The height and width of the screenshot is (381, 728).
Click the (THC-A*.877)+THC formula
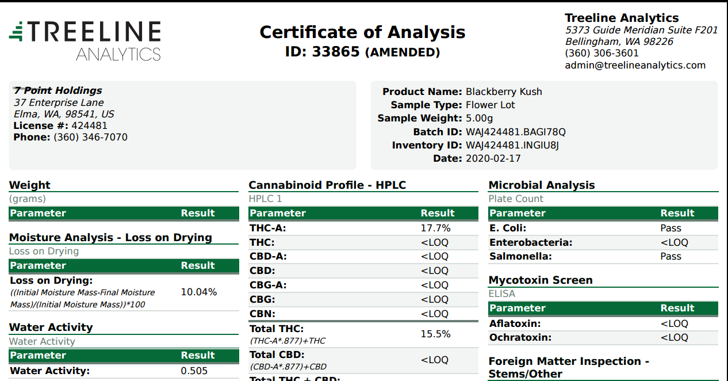tap(288, 341)
